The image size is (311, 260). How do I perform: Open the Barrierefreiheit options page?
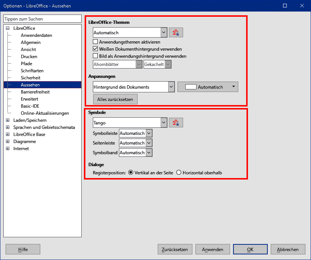click(x=35, y=92)
